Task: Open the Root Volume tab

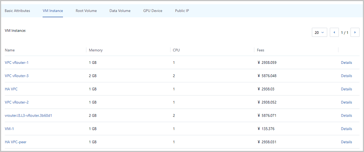Action: (x=86, y=11)
